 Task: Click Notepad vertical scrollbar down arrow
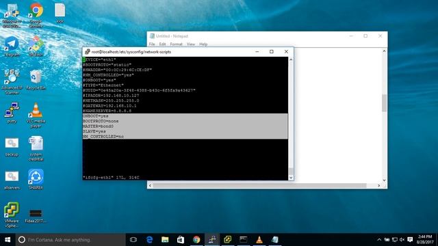(x=384, y=180)
